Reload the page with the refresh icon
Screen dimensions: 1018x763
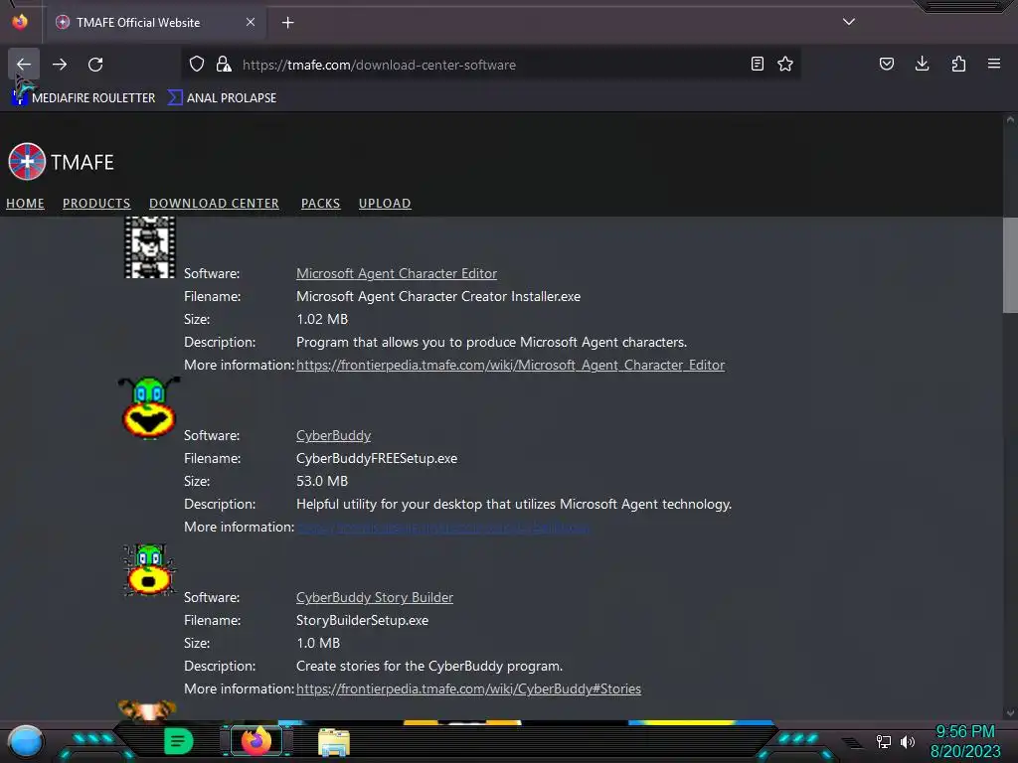95,65
